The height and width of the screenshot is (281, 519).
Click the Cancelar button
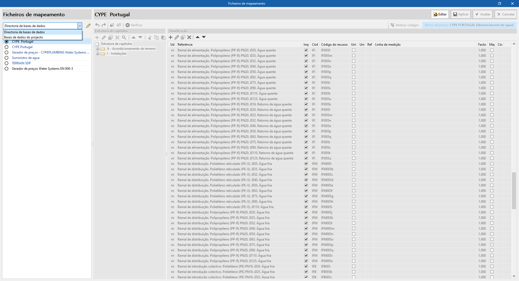click(506, 14)
